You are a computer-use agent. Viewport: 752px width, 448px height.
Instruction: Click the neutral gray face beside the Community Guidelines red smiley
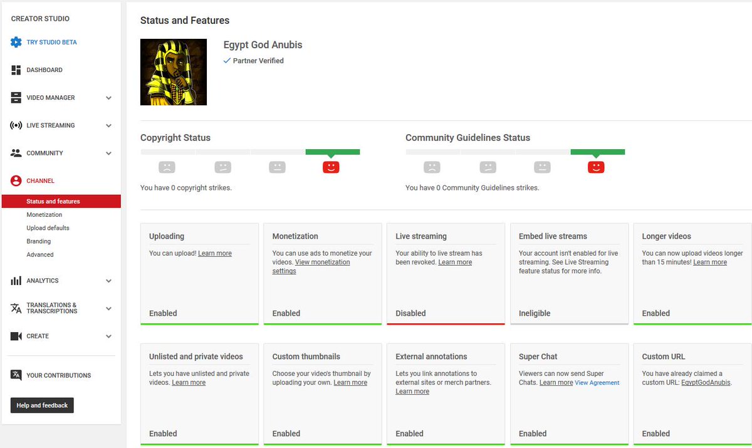click(543, 167)
